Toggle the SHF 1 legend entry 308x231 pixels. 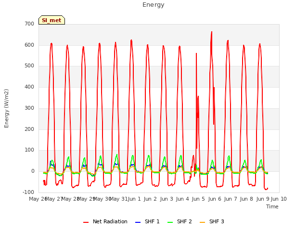click(x=147, y=221)
